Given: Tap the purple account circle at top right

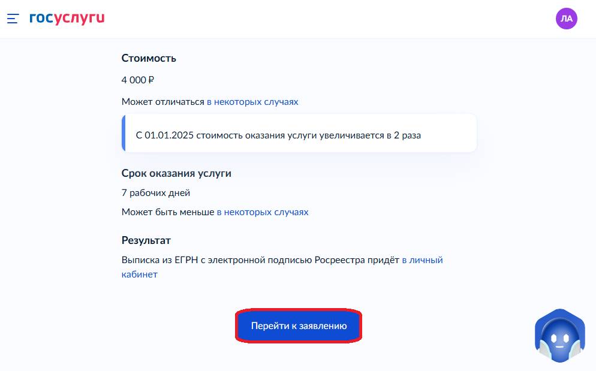Looking at the screenshot, I should pyautogui.click(x=566, y=19).
